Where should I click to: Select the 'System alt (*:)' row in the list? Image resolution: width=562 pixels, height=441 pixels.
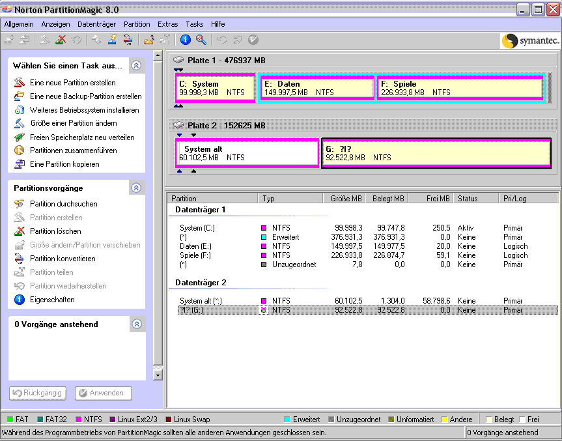368,300
